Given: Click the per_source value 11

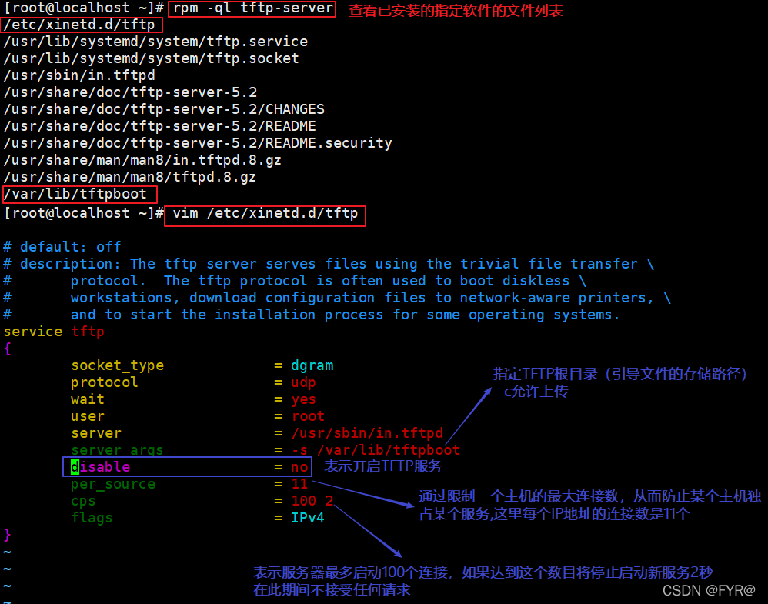Looking at the screenshot, I should [x=299, y=484].
